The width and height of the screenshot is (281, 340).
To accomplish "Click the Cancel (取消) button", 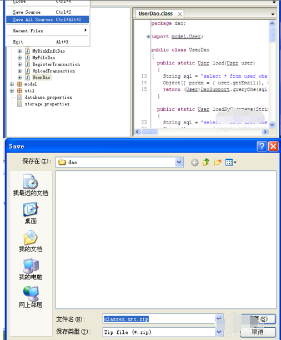I will (258, 332).
